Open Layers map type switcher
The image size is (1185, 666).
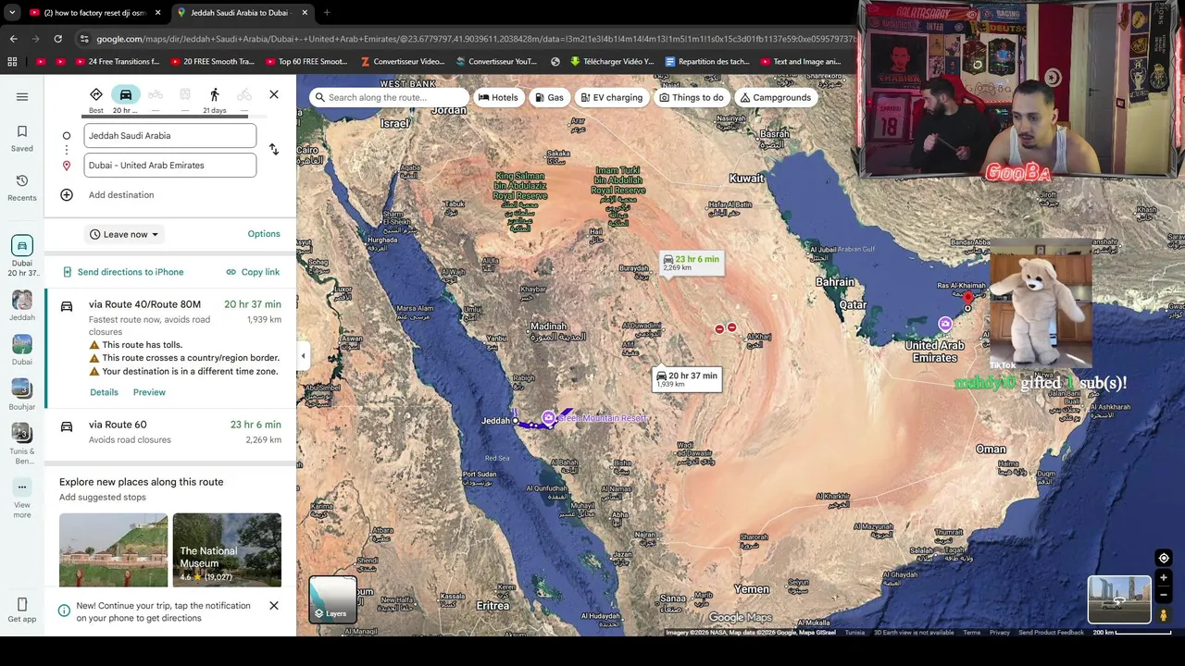332,598
